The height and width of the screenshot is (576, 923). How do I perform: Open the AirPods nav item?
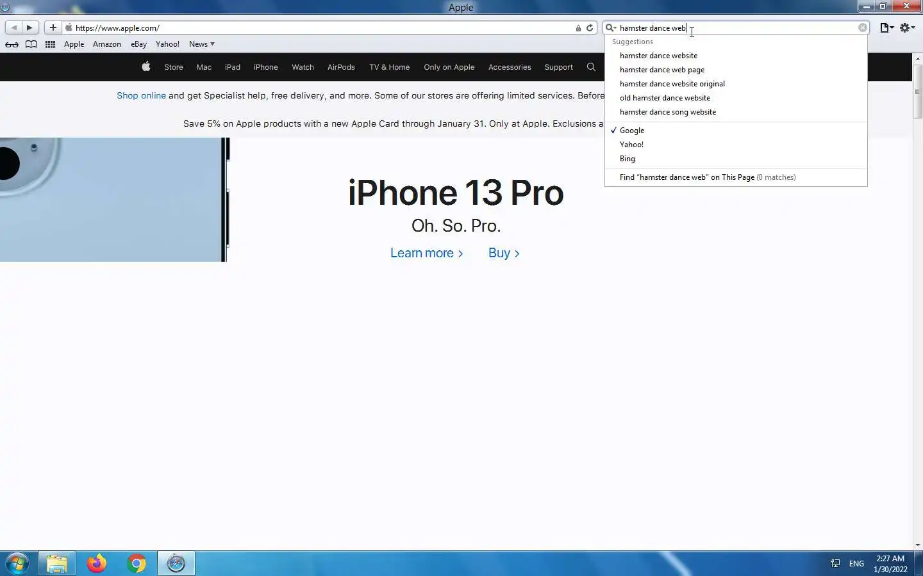[x=341, y=67]
